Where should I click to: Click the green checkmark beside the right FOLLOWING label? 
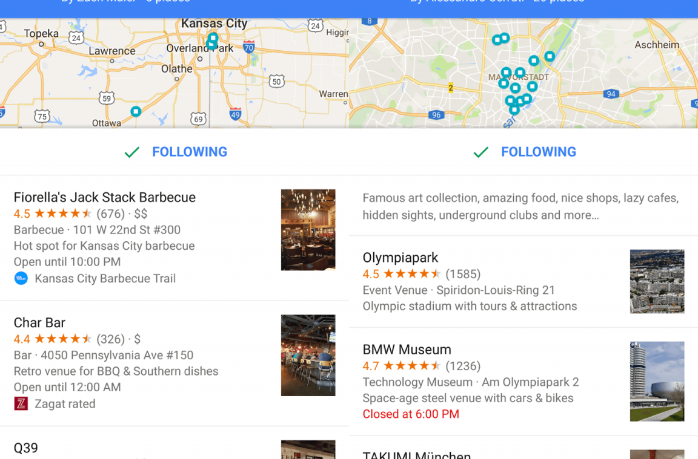click(x=480, y=152)
